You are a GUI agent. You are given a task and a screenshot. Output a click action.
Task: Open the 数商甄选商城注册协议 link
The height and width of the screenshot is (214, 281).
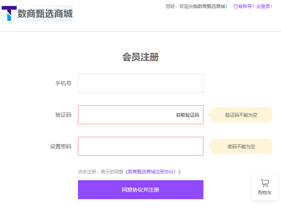click(153, 172)
